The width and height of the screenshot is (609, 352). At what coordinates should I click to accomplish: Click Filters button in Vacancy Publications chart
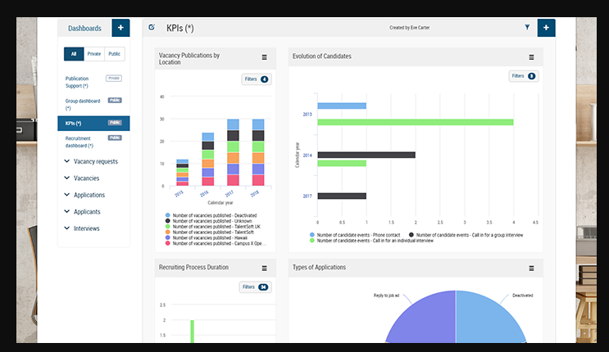tap(256, 79)
